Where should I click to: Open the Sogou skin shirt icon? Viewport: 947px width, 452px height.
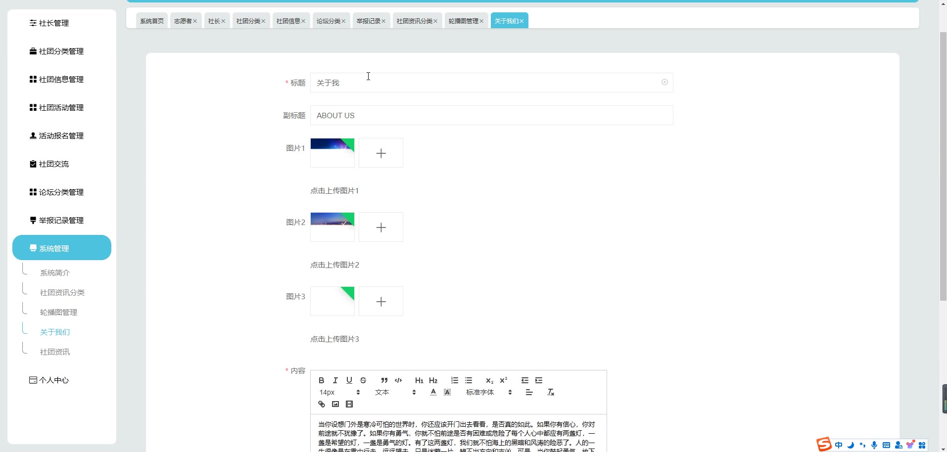pos(910,445)
